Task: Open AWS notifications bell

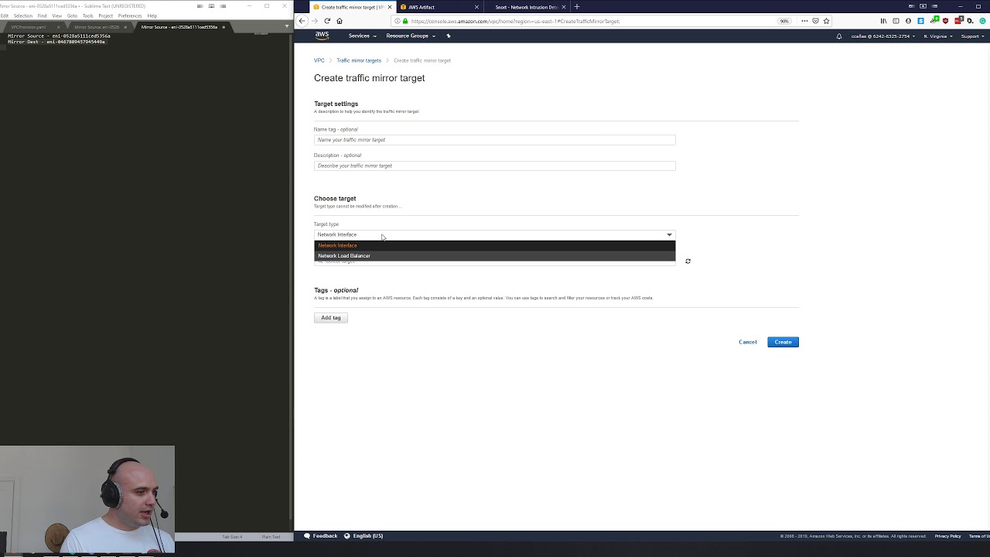Action: [838, 36]
